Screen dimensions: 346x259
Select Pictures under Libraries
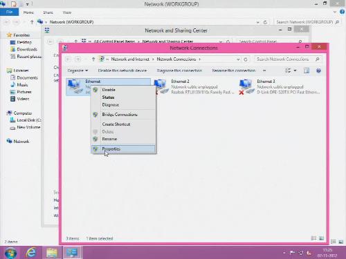[x=21, y=92]
